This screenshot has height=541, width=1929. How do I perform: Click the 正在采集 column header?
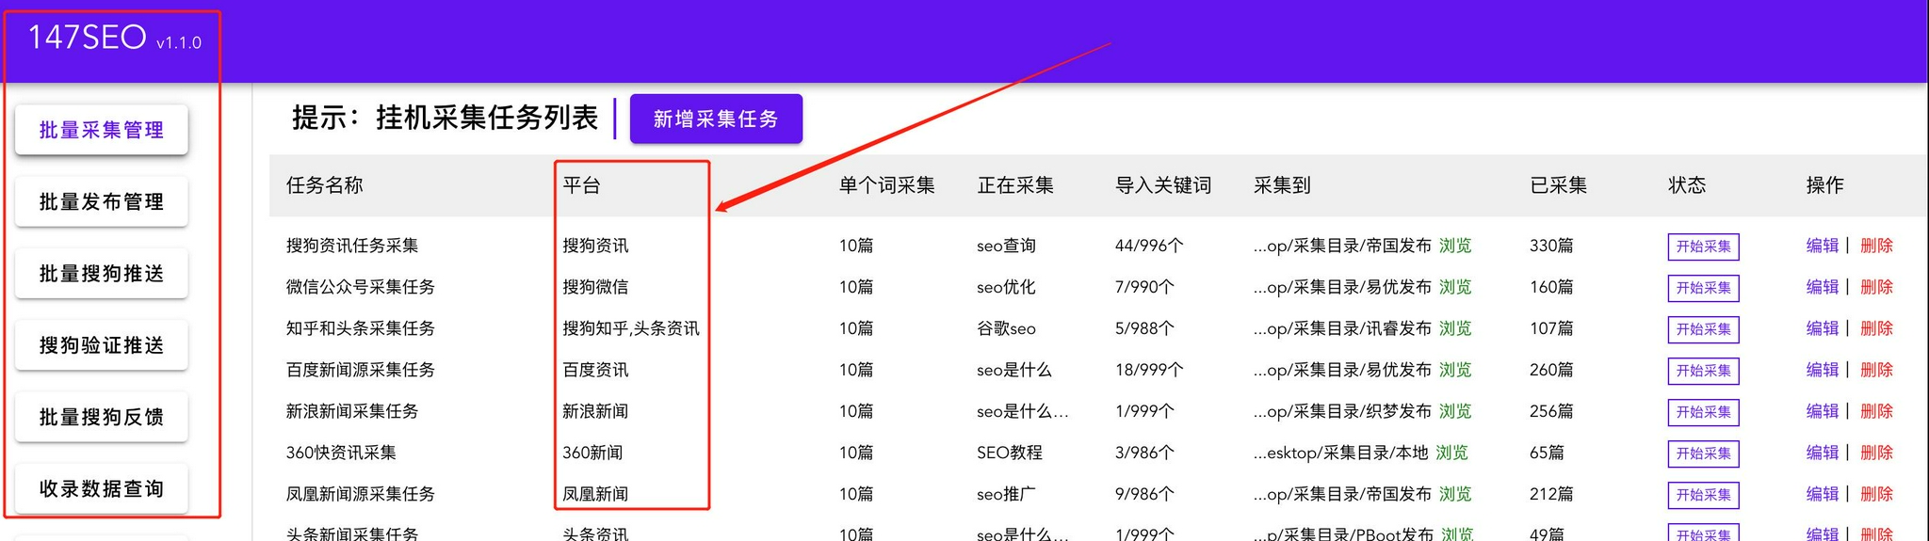(x=1015, y=185)
